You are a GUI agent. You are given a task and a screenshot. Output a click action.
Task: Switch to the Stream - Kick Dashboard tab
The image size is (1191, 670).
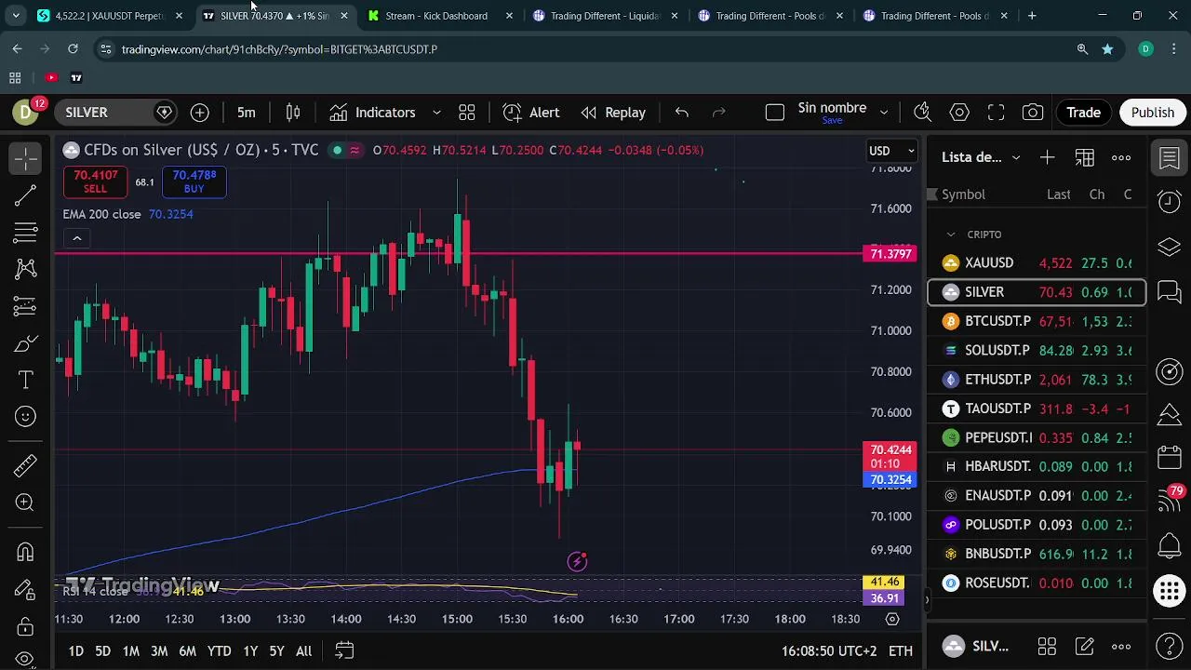pyautogui.click(x=436, y=16)
